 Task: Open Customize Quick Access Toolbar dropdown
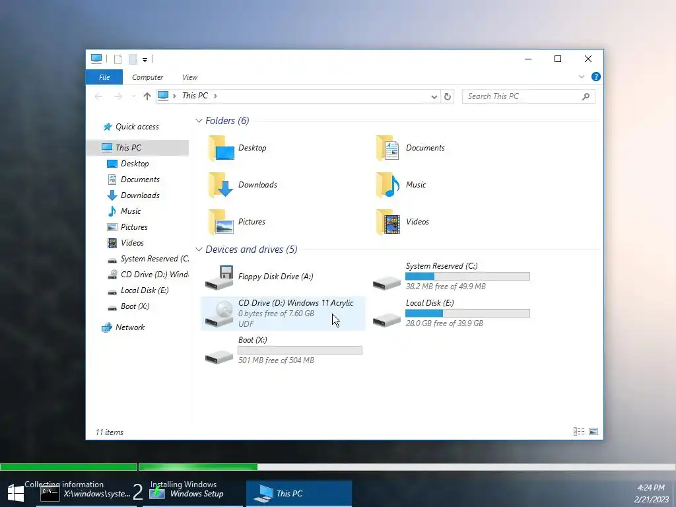(145, 60)
